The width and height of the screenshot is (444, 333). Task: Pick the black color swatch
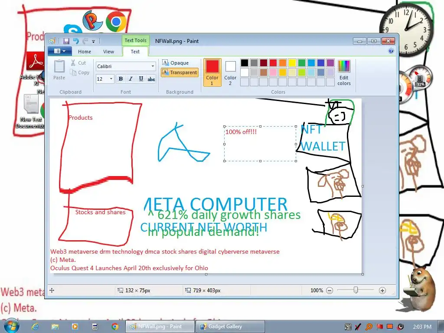pyautogui.click(x=245, y=62)
